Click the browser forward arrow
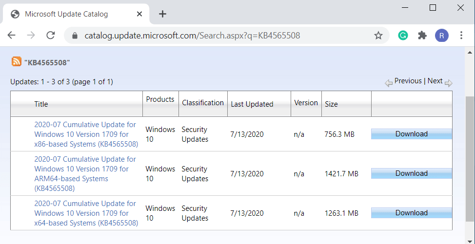 (x=31, y=36)
